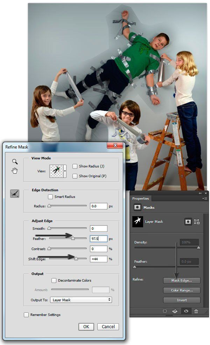Click the Radius slider handle
The width and height of the screenshot is (210, 345).
(x=49, y=206)
